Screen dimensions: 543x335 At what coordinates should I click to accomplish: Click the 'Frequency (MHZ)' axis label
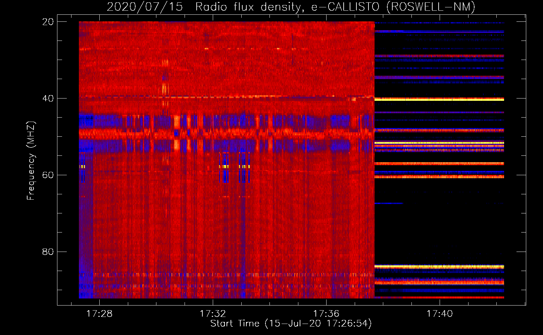point(31,160)
